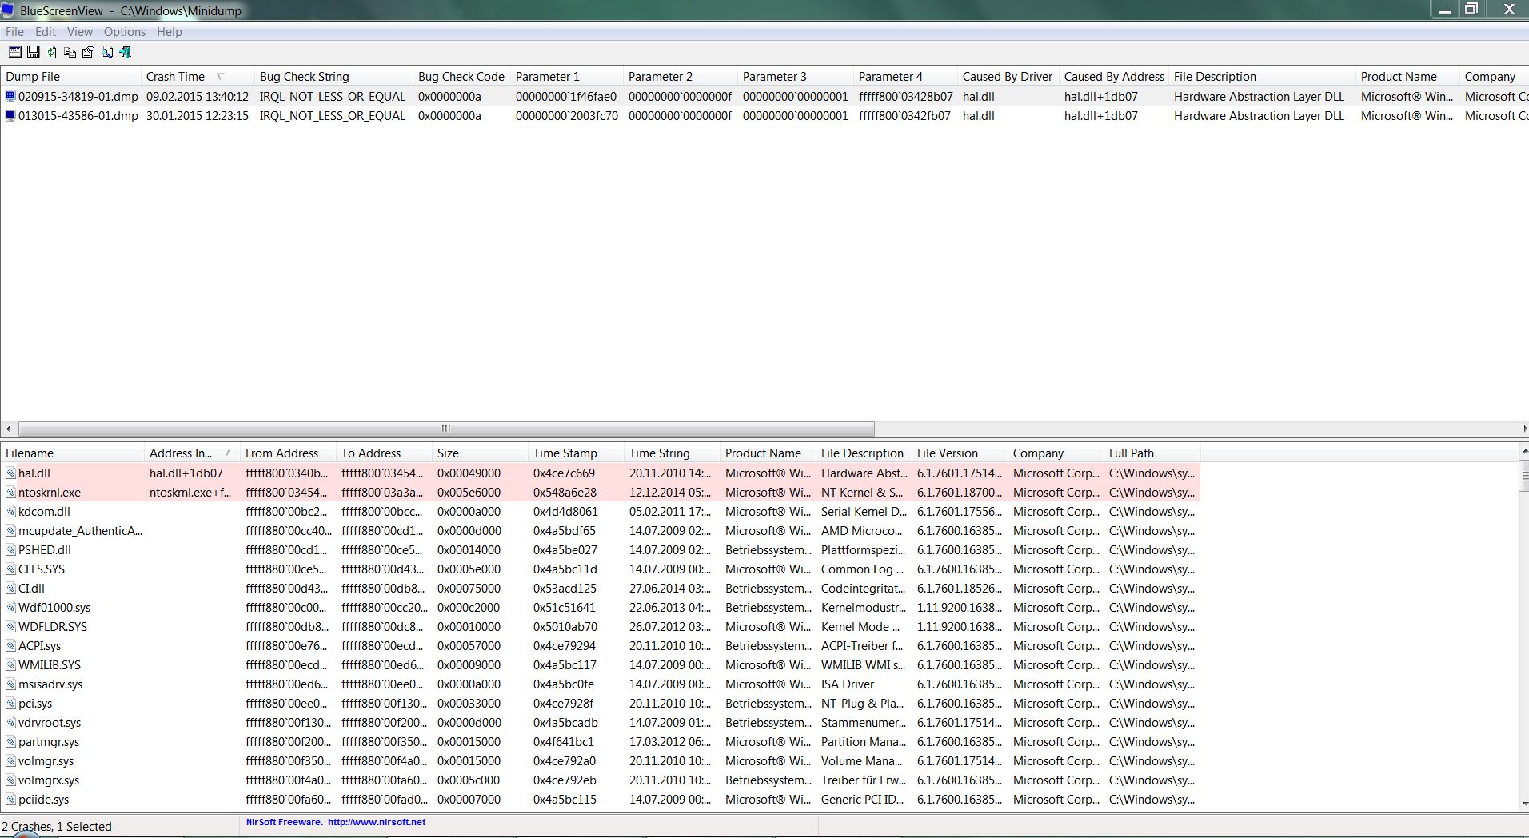1529x838 pixels.
Task: Open the Advanced Options toolbar icon
Action: point(14,52)
